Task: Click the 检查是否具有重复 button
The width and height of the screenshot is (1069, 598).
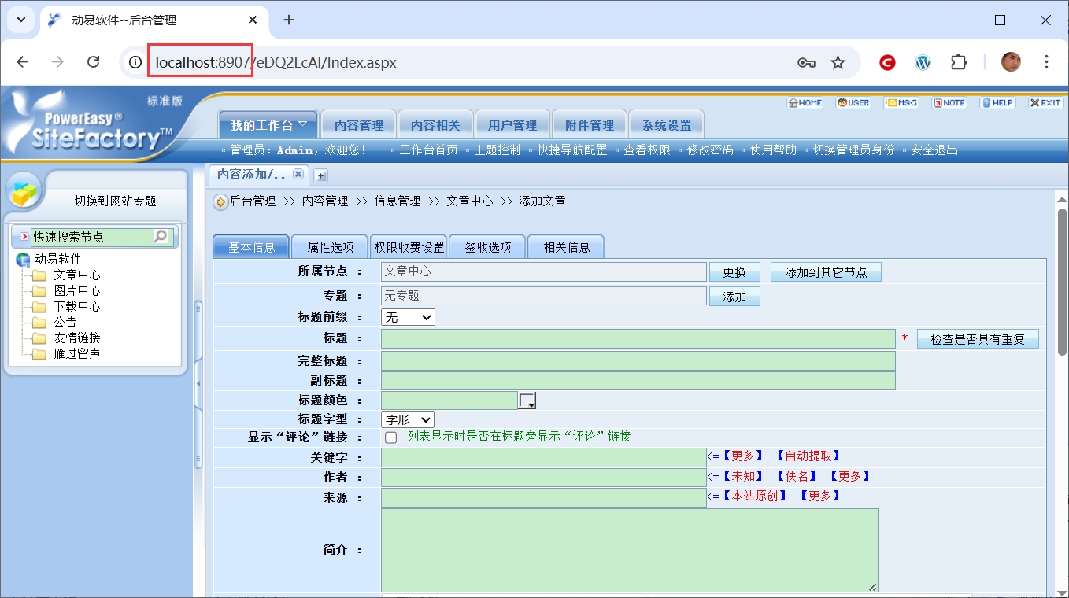Action: click(x=978, y=339)
